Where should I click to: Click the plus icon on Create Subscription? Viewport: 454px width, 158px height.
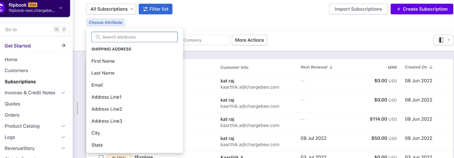coord(399,9)
